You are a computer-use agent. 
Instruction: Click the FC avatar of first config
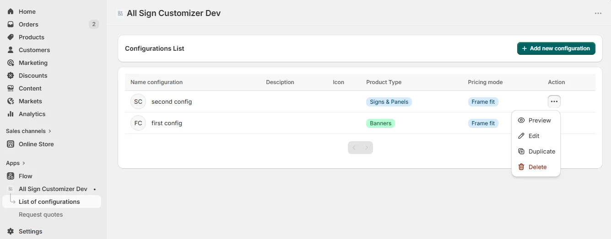138,123
